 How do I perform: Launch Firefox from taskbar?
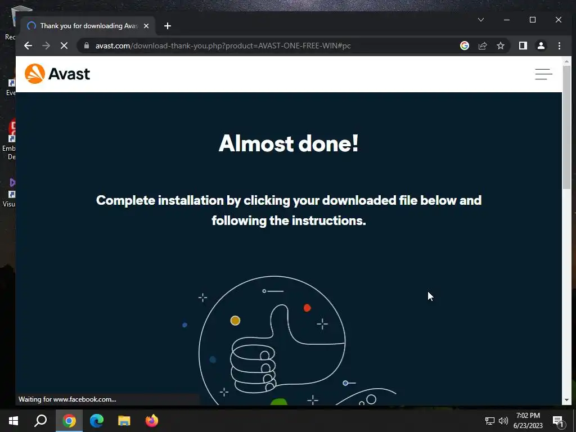click(x=151, y=421)
